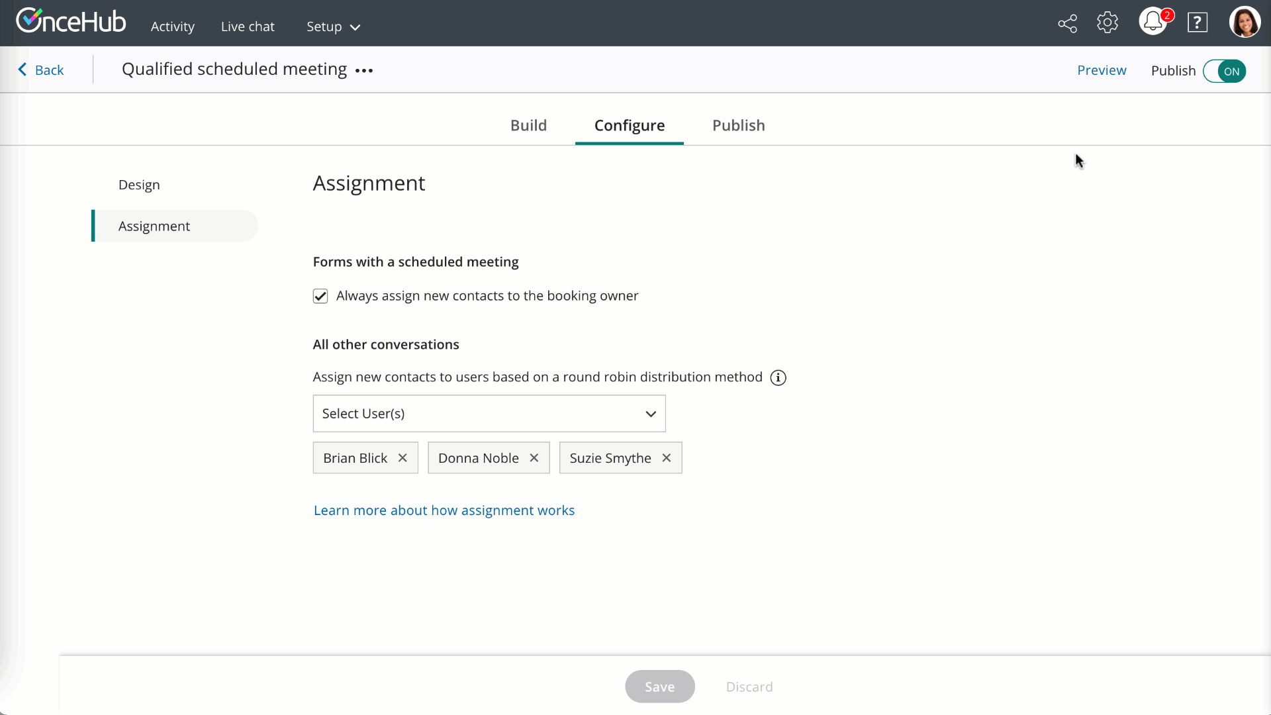Remove Brian Blick from assigned users
Viewport: 1271px width, 715px height.
[402, 458]
